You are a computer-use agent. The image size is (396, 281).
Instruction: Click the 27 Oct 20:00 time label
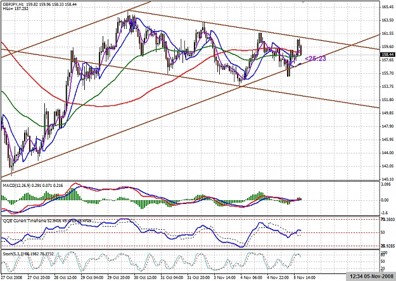pyautogui.click(x=38, y=277)
